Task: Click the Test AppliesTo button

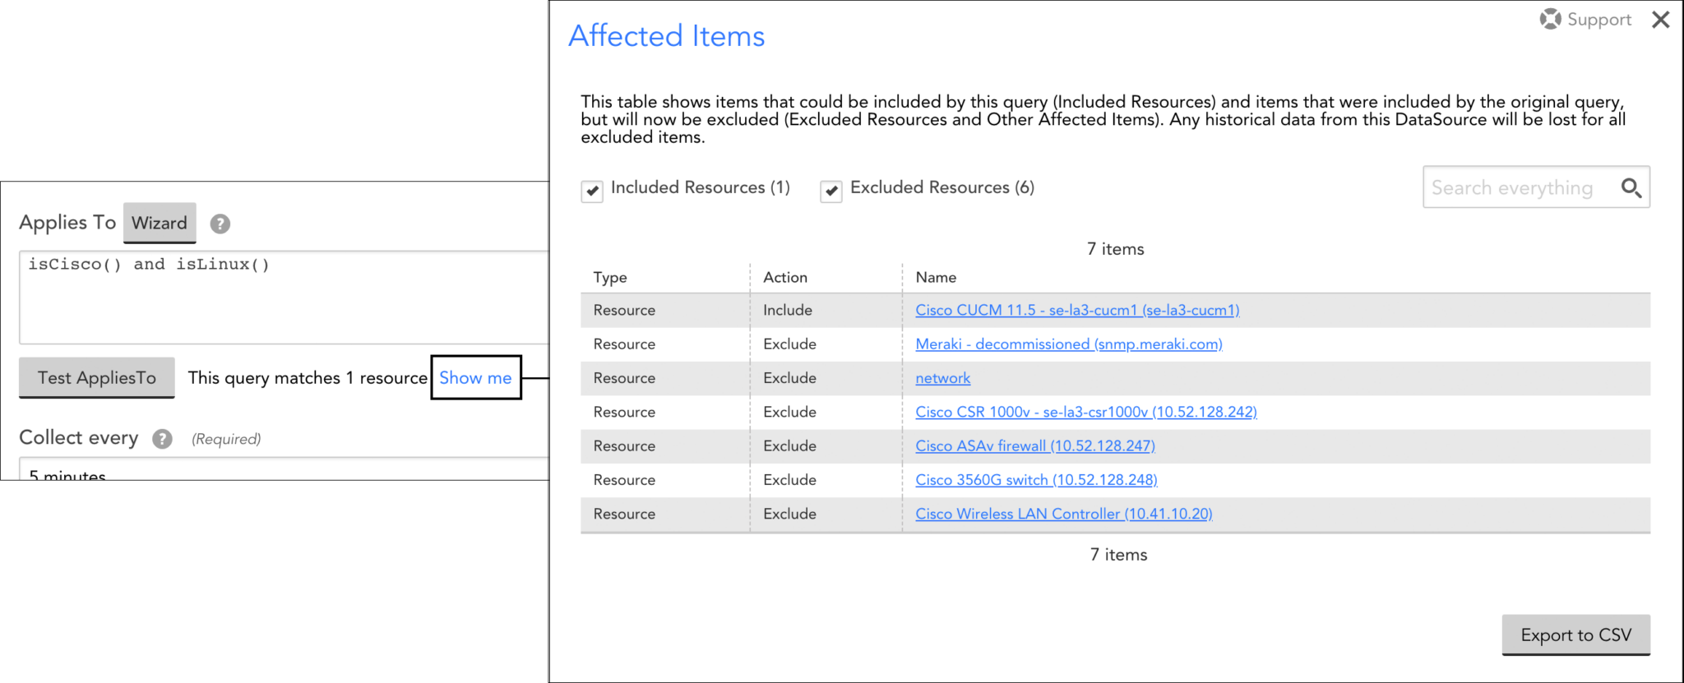Action: coord(97,378)
